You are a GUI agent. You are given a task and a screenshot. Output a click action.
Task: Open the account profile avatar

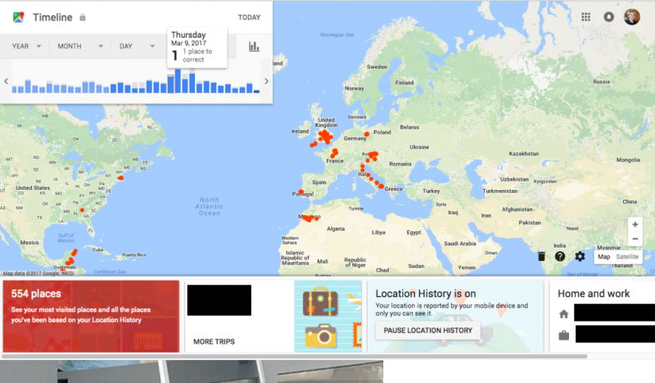631,16
